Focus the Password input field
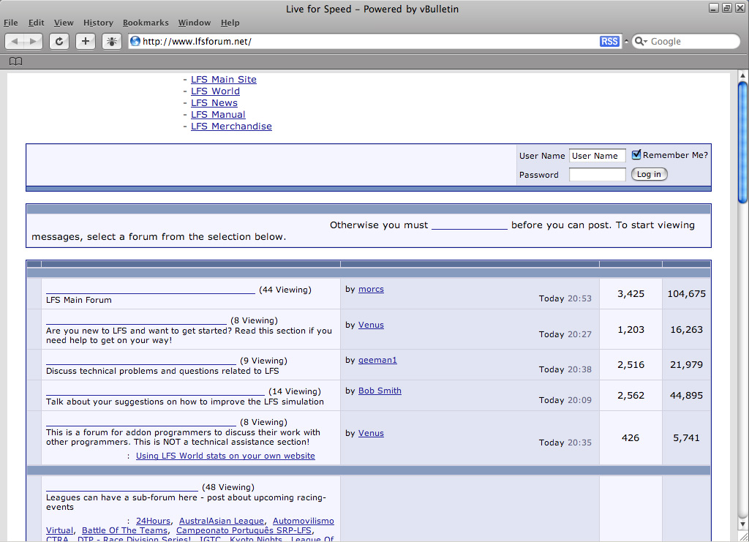Viewport: 749px width, 542px height. click(x=597, y=175)
